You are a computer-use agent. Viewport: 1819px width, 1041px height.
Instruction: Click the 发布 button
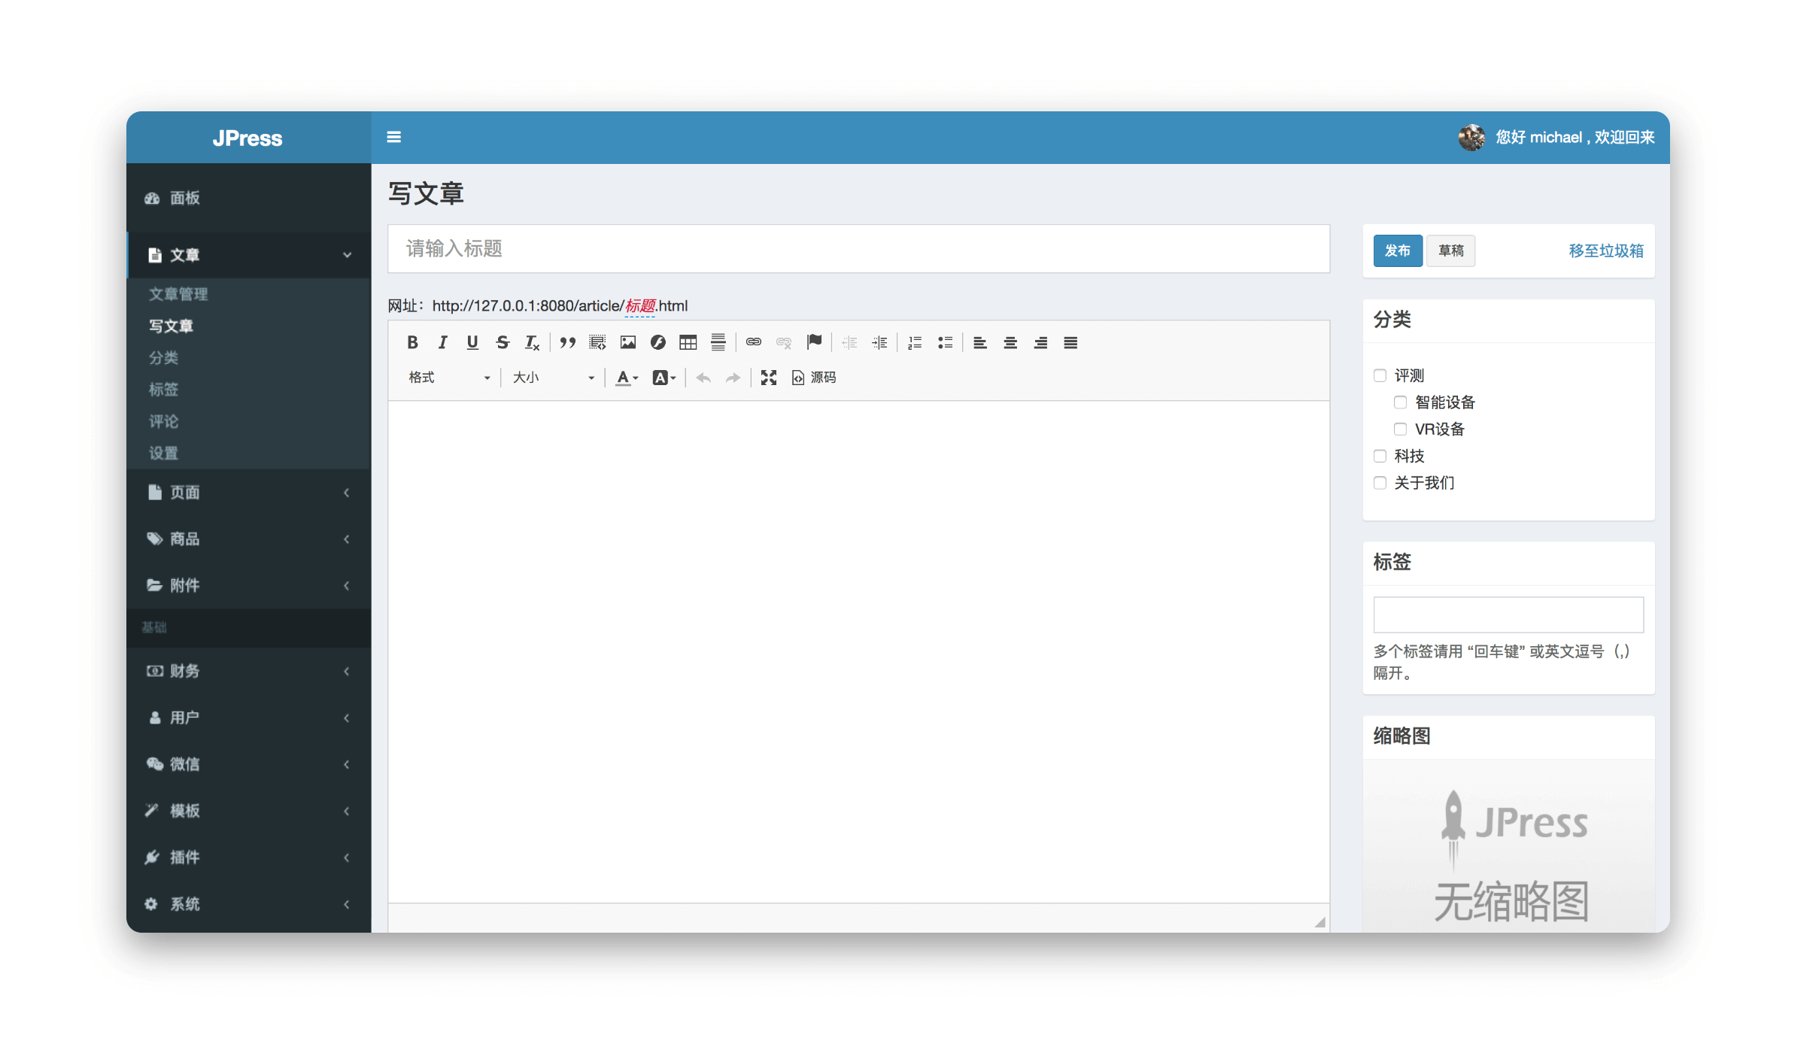[1395, 250]
